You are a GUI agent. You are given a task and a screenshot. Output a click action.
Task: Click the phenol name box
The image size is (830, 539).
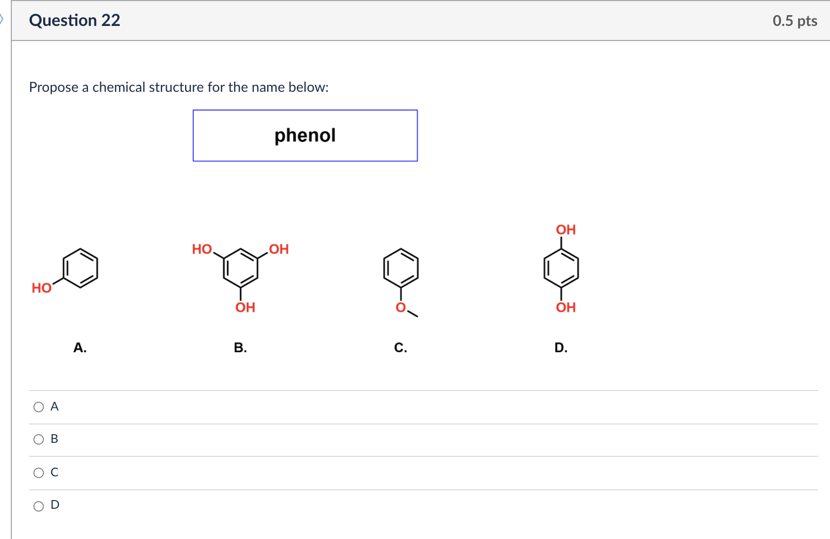click(304, 135)
